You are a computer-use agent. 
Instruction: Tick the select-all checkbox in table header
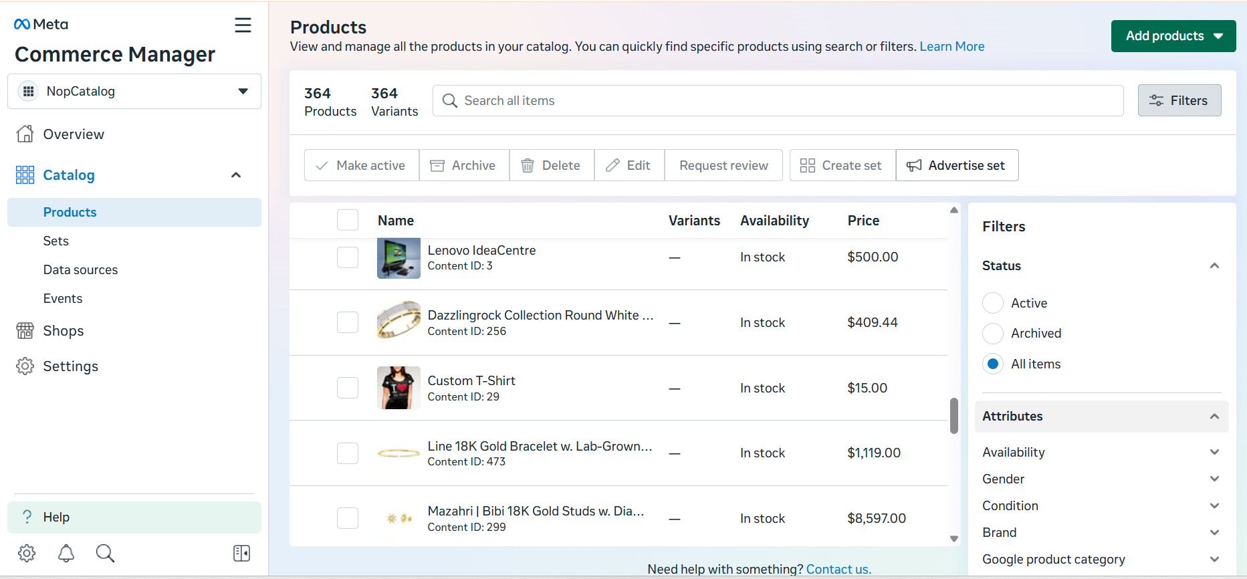click(348, 220)
